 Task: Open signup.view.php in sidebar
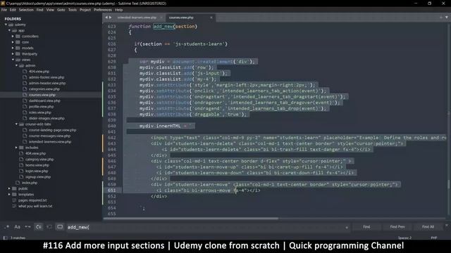coord(38,177)
